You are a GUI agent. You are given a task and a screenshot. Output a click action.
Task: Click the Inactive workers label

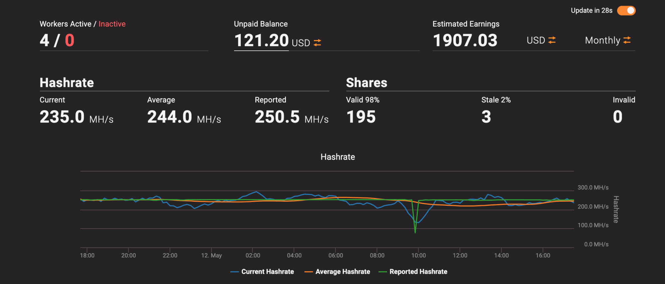(112, 24)
